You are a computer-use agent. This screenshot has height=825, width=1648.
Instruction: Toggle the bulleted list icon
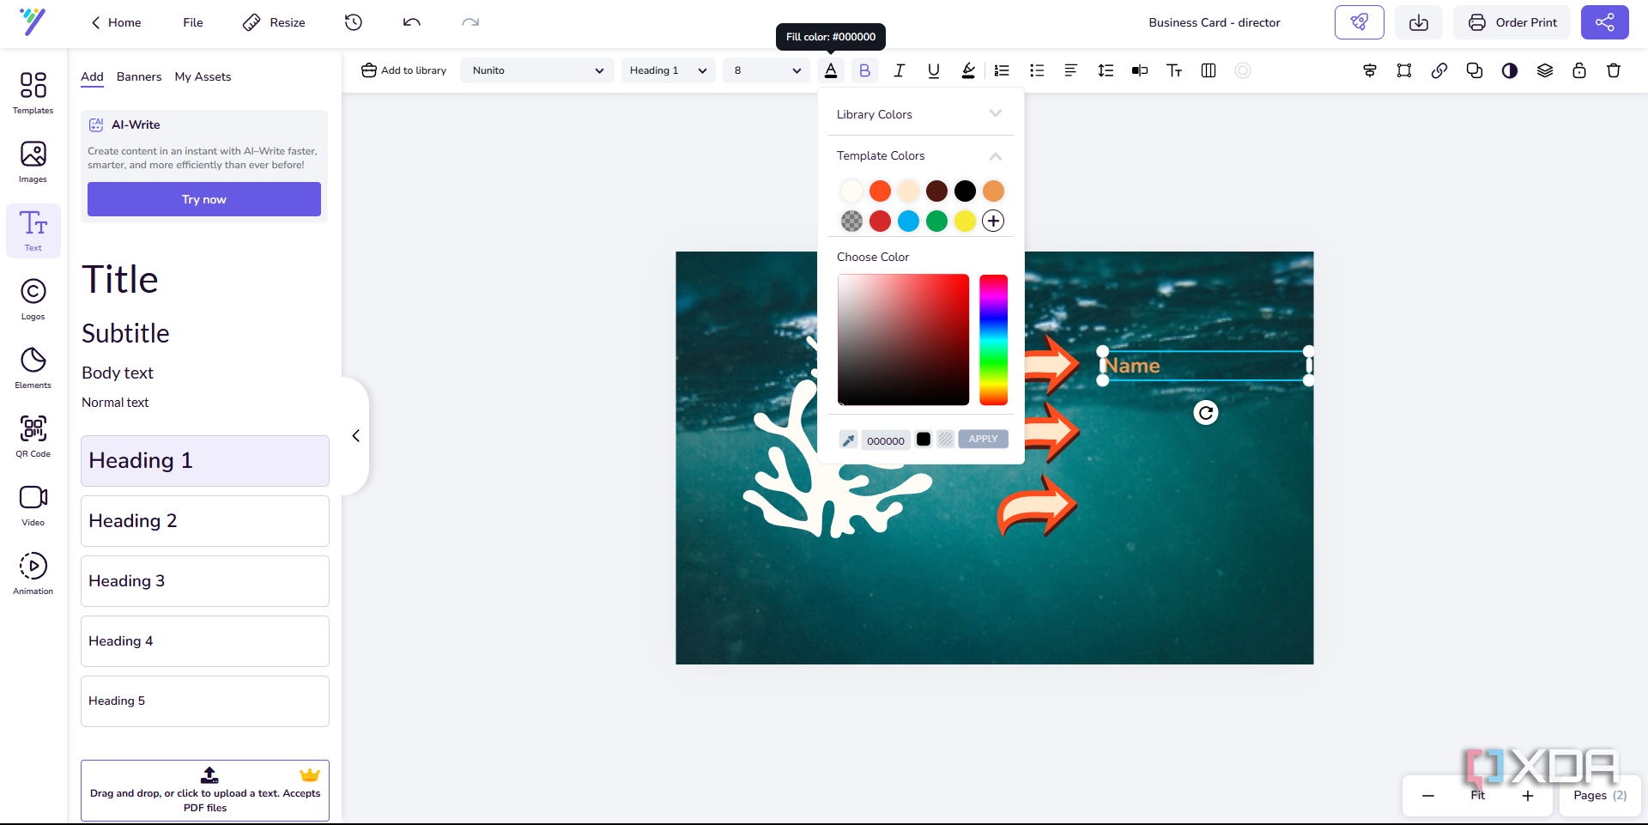click(1037, 70)
